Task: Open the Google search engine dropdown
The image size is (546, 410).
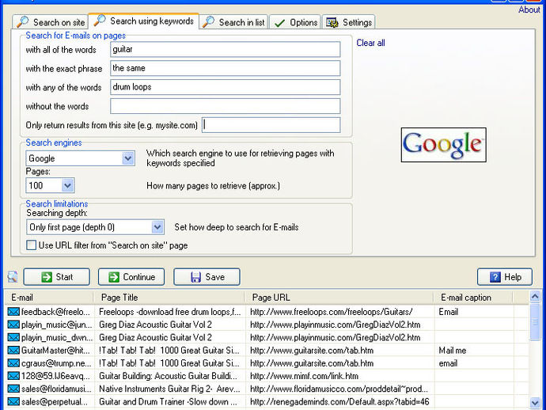Action: pos(127,158)
